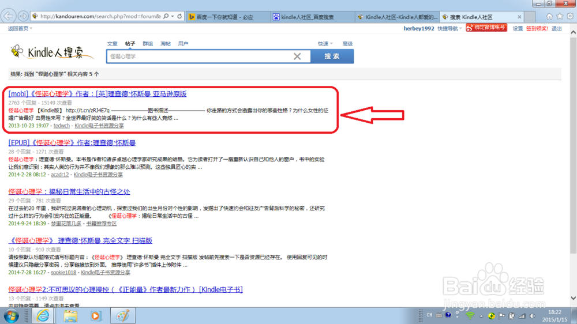Open File Explorer folder in taskbar
Viewport: 577px width, 324px height.
pos(70,316)
